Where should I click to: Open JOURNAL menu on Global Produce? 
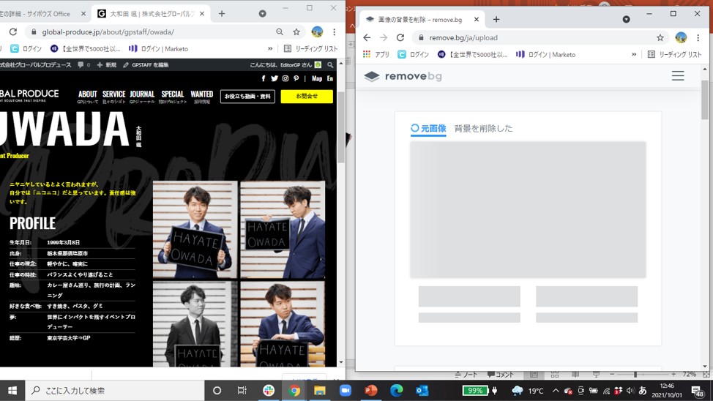(142, 97)
